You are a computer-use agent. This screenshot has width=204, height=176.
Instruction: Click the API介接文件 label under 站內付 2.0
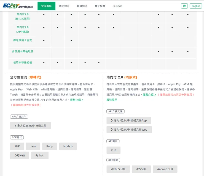[116, 111]
